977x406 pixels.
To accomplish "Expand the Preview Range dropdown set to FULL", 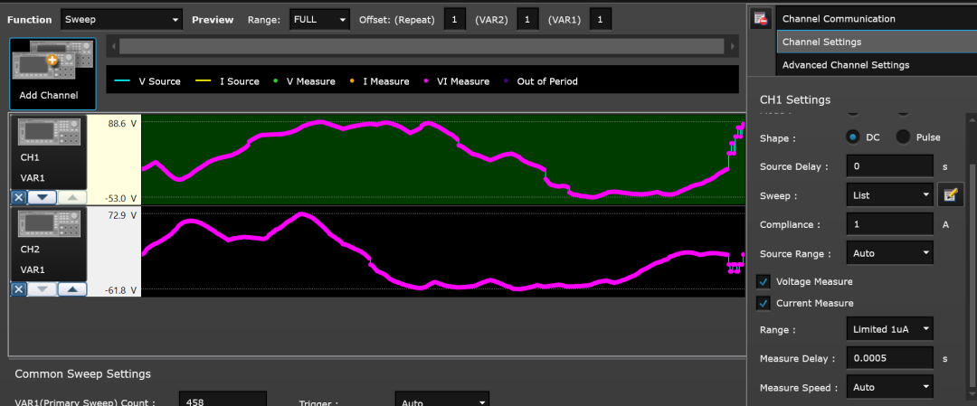I will tap(318, 19).
